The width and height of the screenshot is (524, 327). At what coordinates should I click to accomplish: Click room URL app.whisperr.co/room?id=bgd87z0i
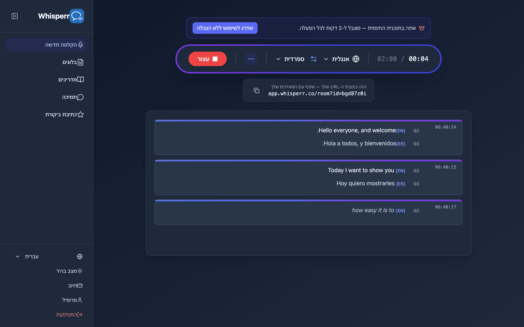point(317,94)
